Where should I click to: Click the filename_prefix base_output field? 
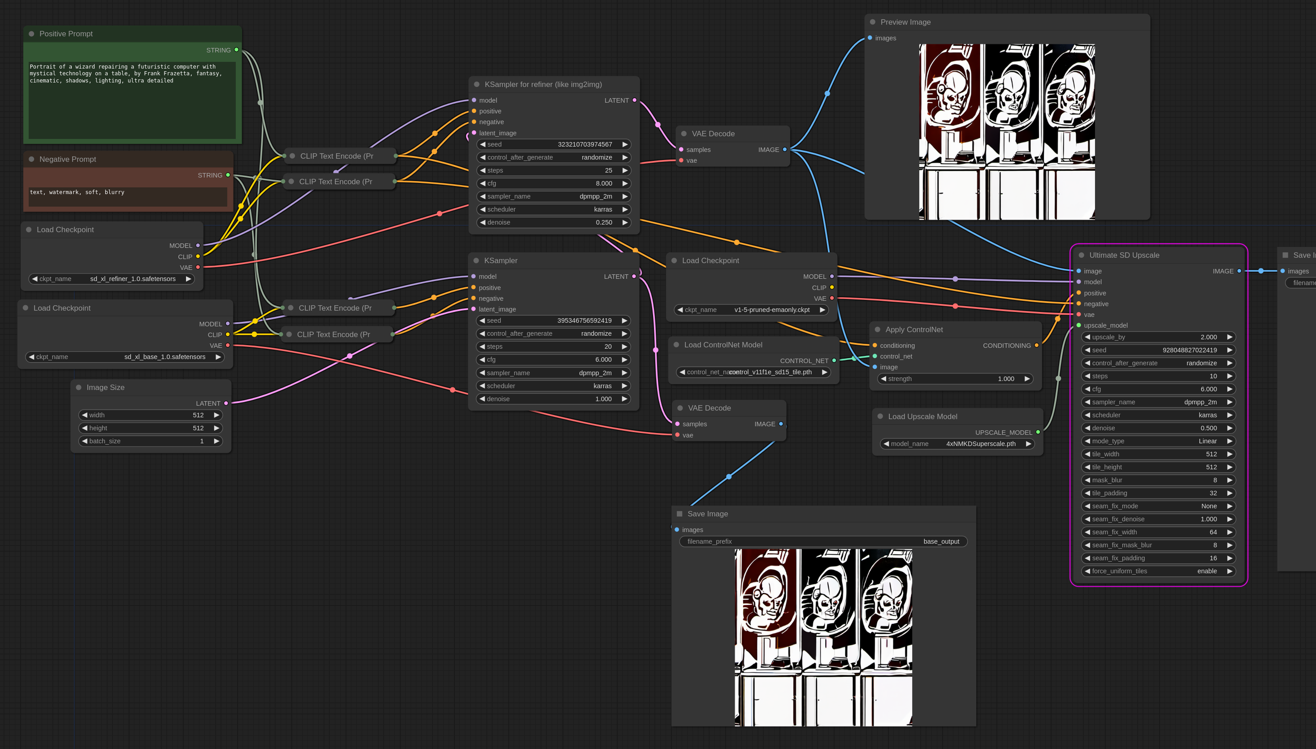823,541
